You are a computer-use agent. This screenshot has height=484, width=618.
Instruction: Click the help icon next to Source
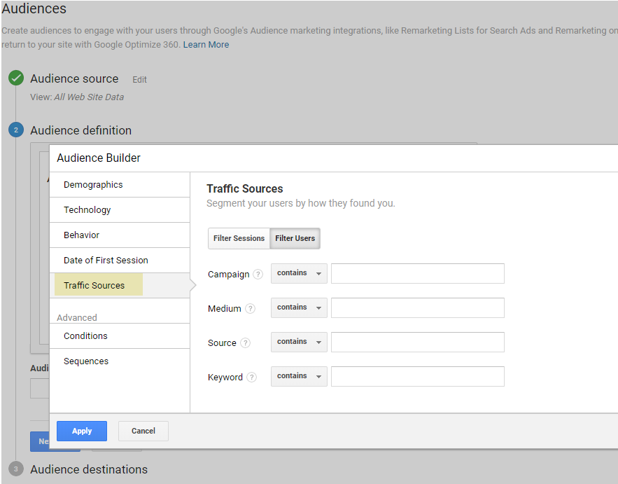(x=245, y=343)
